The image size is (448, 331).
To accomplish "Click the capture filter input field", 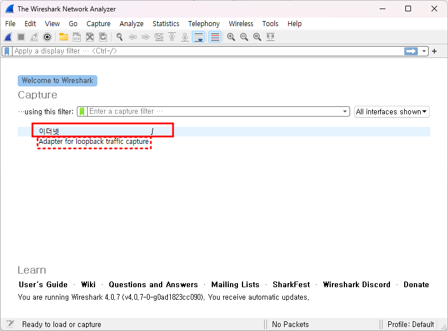I will point(214,111).
